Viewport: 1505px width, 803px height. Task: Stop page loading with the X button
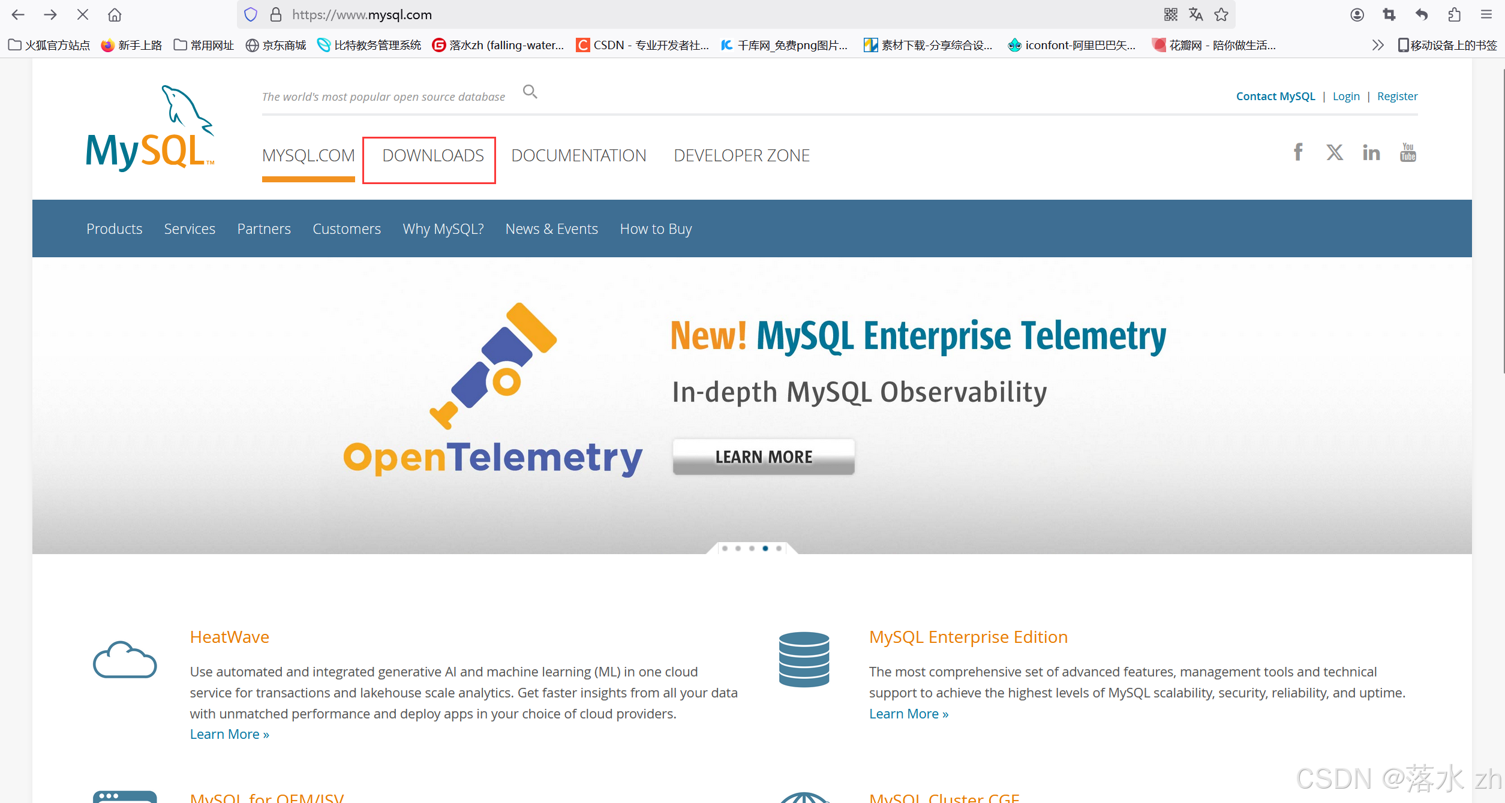coord(83,14)
